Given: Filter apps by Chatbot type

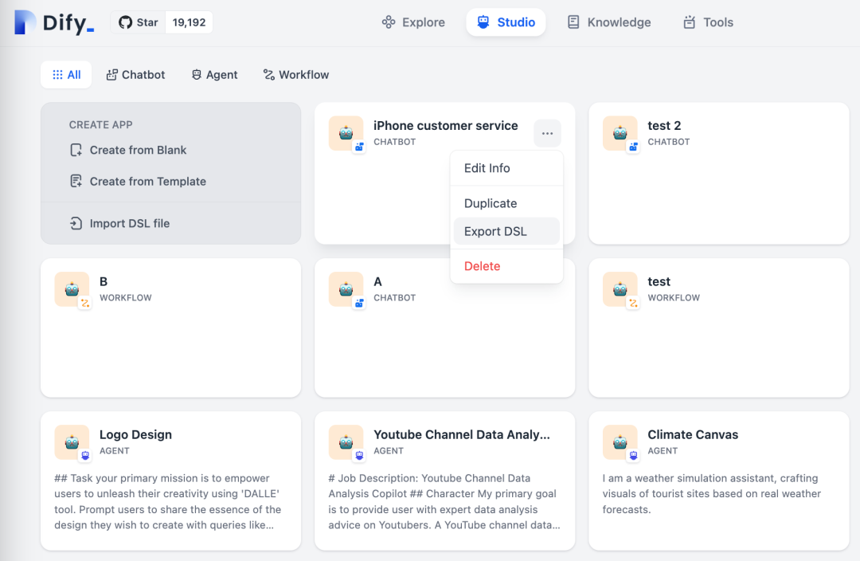Looking at the screenshot, I should click(135, 75).
